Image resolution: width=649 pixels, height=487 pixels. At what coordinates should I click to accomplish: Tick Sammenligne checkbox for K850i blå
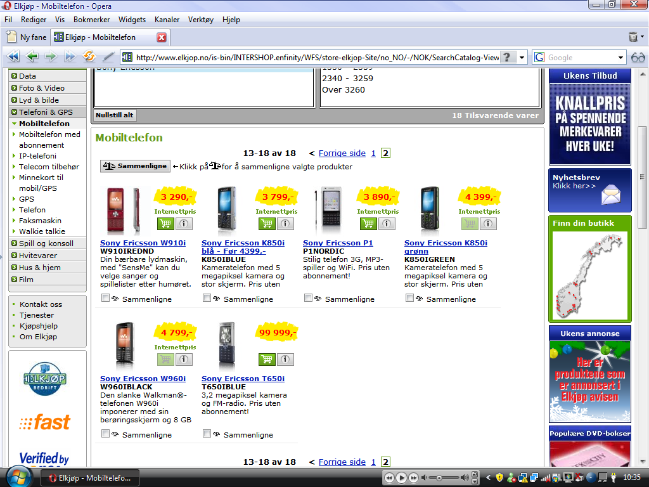207,298
